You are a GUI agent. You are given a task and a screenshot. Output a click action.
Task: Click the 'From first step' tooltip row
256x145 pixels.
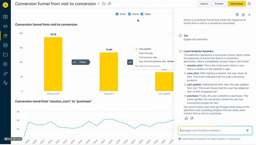146,53
